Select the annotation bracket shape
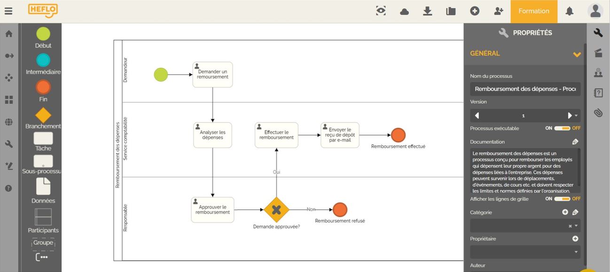 [x=41, y=257]
